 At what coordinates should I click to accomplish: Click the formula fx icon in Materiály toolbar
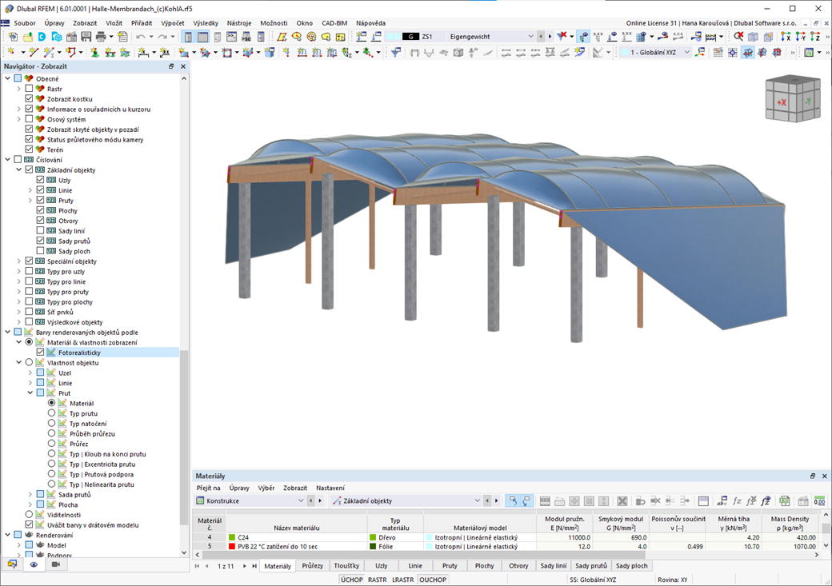coord(737,500)
